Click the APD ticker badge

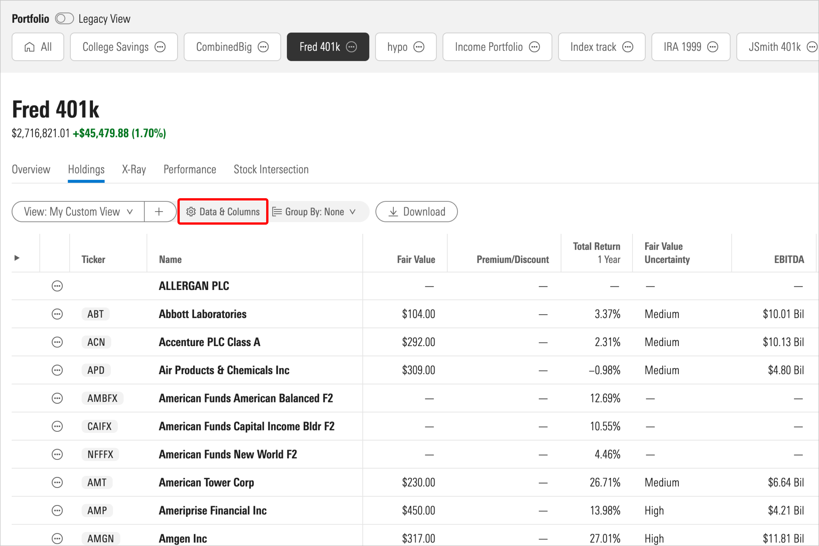pos(96,370)
